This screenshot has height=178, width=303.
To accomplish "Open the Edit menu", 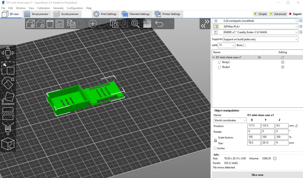I will pyautogui.click(x=11, y=8).
